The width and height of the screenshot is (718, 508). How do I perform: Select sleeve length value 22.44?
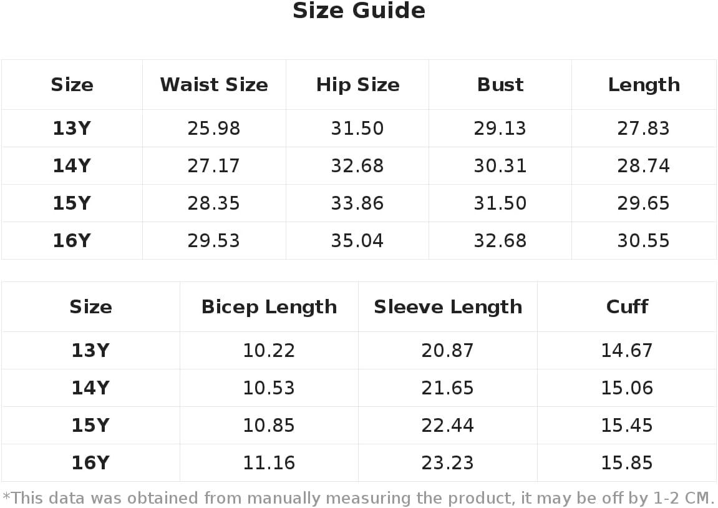[447, 426]
